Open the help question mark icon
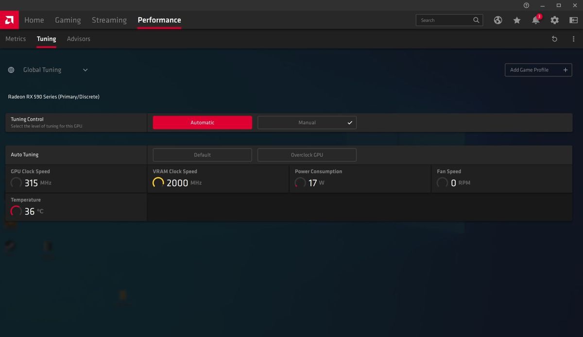 tap(526, 5)
